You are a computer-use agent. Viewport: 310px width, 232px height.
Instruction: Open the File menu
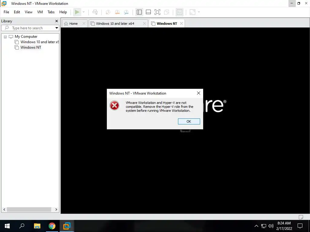tap(6, 12)
